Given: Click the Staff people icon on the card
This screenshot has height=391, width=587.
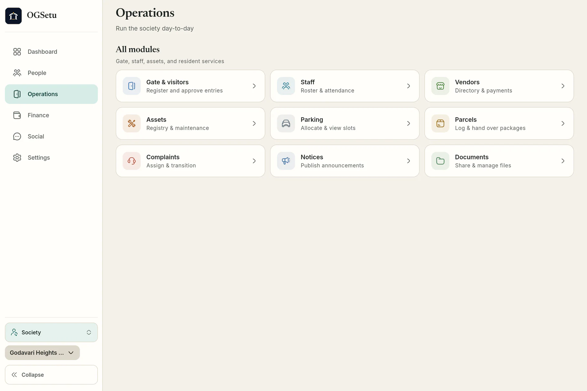Looking at the screenshot, I should point(286,86).
